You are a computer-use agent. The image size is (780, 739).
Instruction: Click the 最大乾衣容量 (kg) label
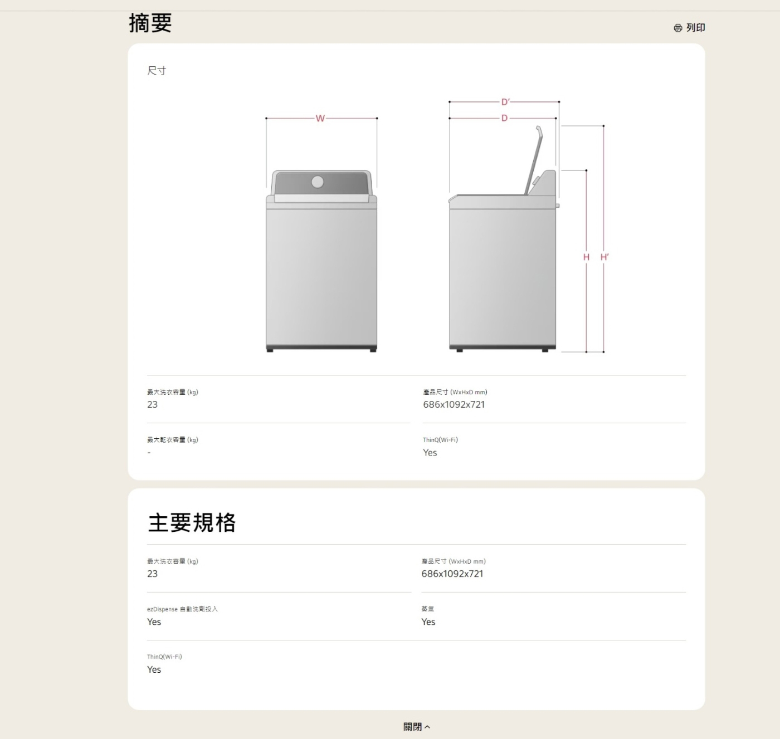[173, 440]
